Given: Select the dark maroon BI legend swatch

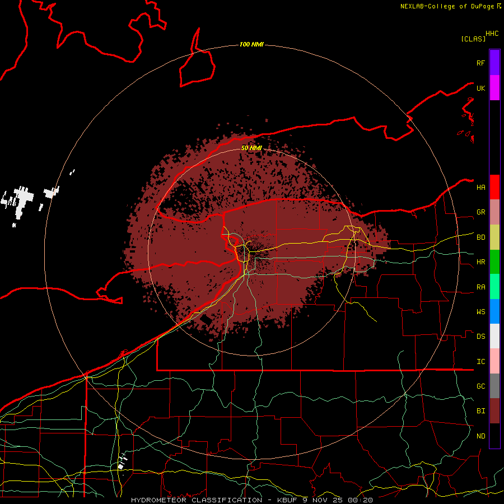Looking at the screenshot, I should (494, 411).
